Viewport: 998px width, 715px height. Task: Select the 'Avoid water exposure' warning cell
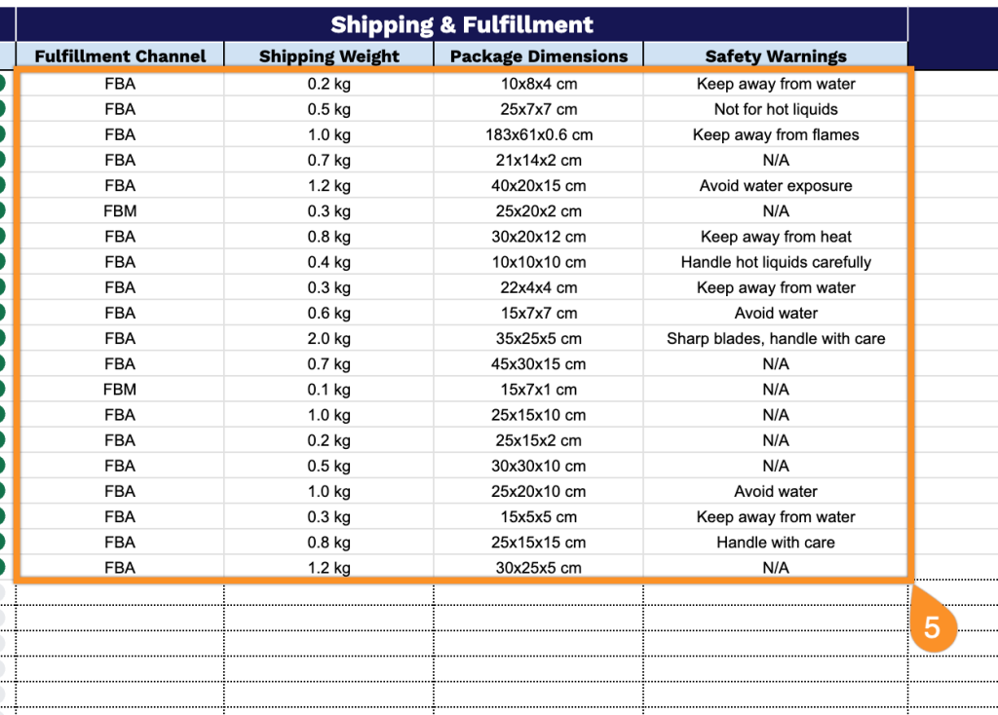(x=776, y=186)
